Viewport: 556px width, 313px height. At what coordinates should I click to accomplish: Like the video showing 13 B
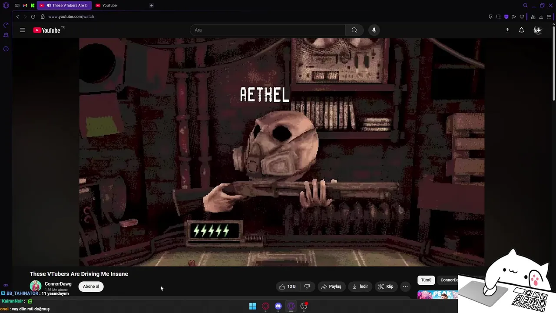(288, 286)
